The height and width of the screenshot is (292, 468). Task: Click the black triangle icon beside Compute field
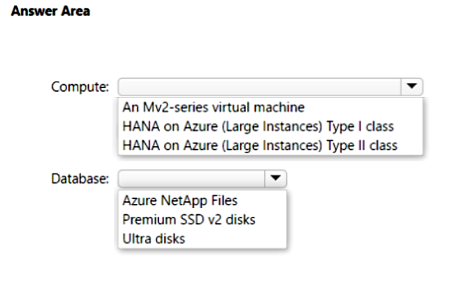coord(412,86)
